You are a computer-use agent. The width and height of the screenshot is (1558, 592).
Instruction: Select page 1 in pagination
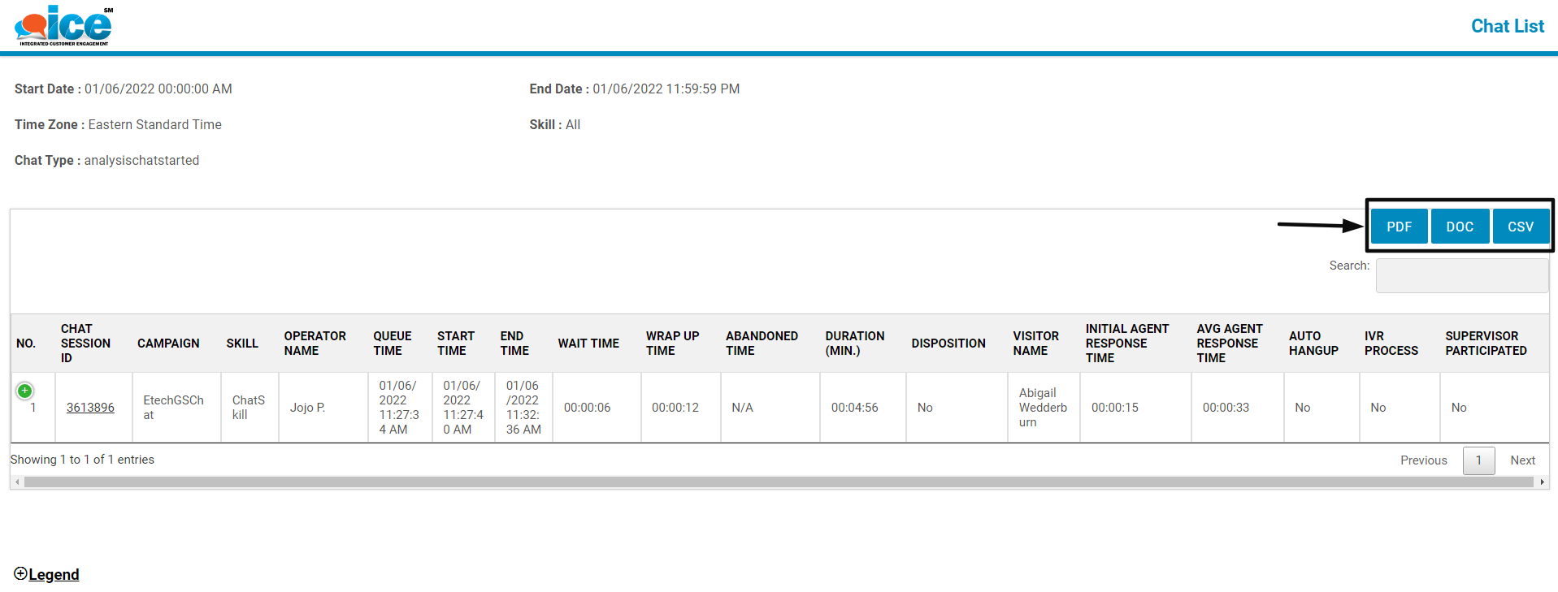click(1478, 460)
